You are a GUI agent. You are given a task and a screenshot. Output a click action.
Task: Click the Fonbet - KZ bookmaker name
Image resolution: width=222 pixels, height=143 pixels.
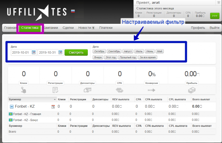tap(25, 106)
